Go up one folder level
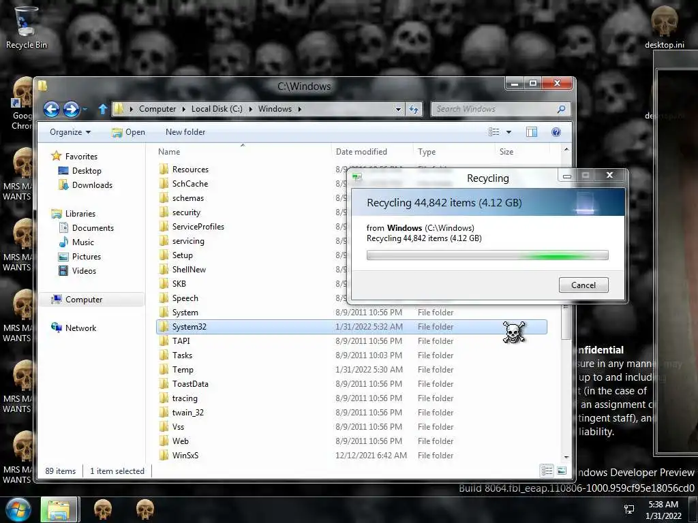Viewport: 698px width, 523px height. point(103,109)
